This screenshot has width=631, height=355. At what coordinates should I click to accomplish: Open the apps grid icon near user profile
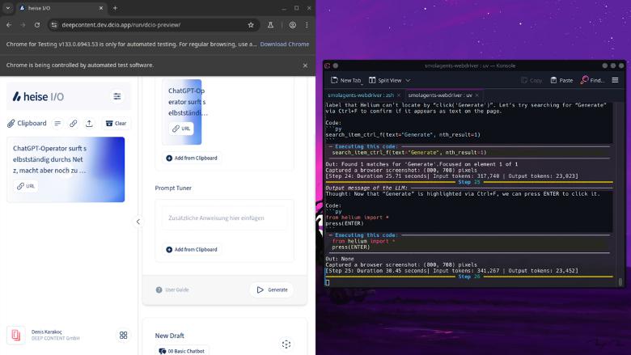point(124,335)
